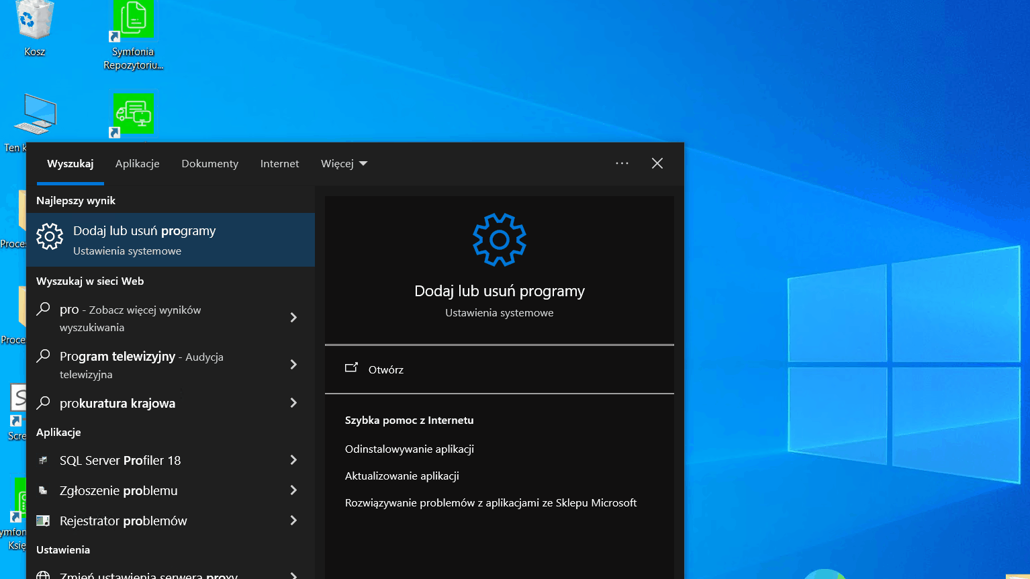Expand Rejestrator problemów details arrow
The height and width of the screenshot is (579, 1030).
pyautogui.click(x=293, y=520)
